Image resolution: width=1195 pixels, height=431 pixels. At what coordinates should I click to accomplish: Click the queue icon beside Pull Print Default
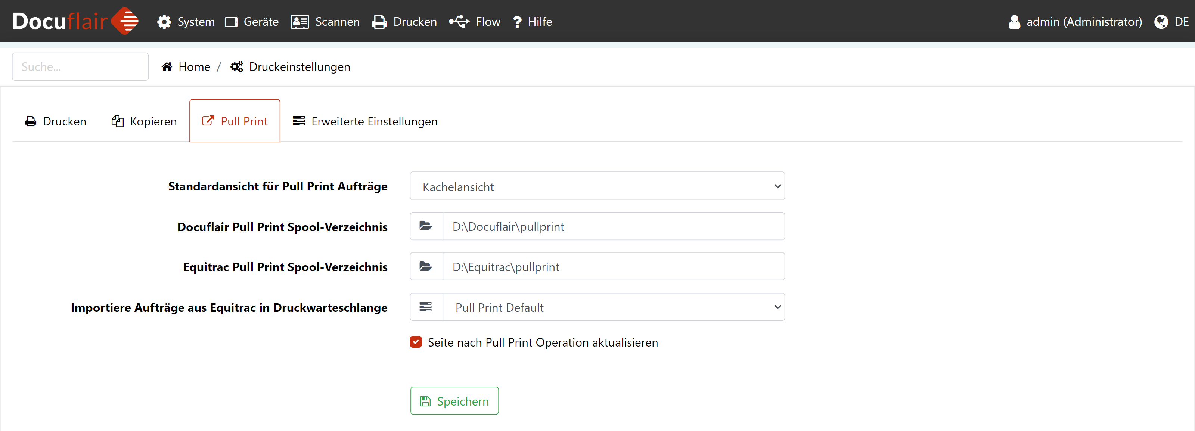(x=426, y=307)
